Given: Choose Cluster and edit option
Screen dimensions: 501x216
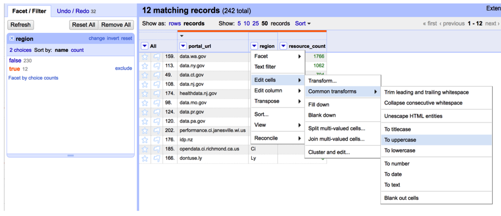Looking at the screenshot, I should [342, 153].
